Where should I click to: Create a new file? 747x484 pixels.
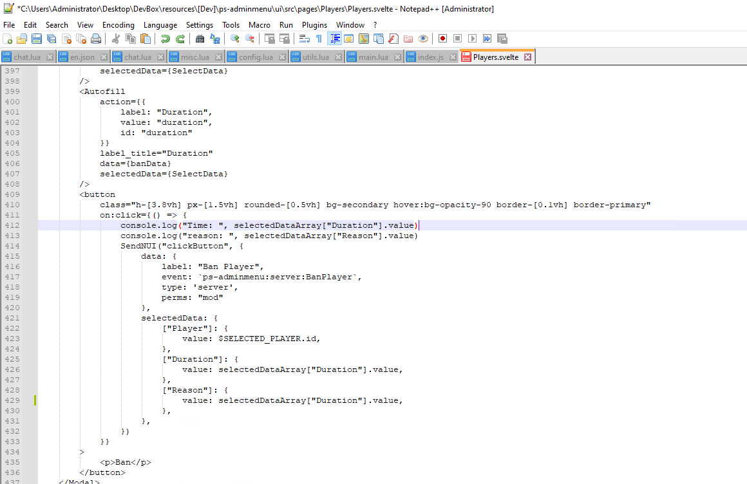point(7,39)
